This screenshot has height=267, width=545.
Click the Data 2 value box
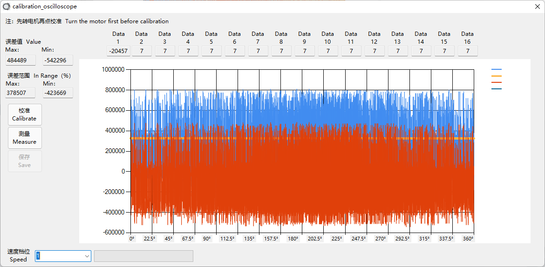(x=142, y=51)
